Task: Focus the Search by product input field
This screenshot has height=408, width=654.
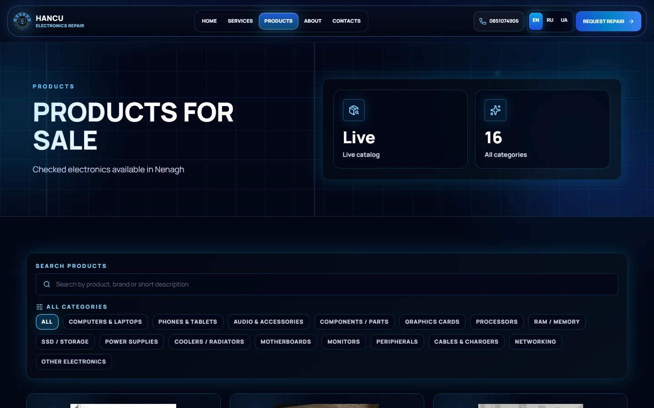Action: (x=327, y=284)
